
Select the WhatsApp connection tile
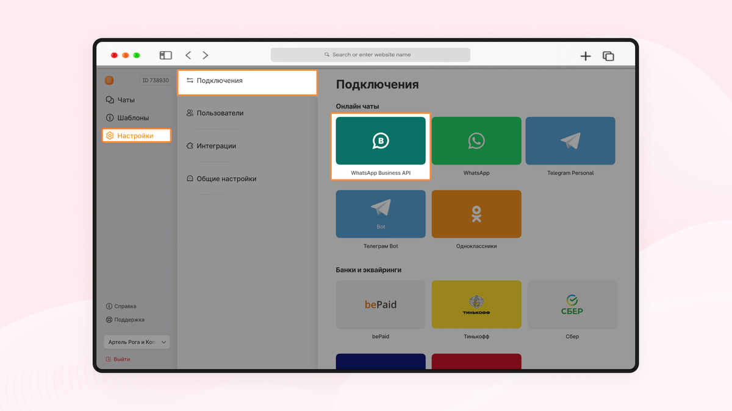pos(476,141)
